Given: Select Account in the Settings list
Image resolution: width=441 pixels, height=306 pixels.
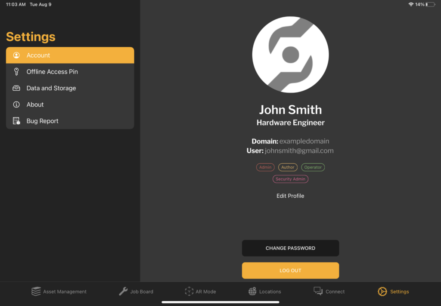Looking at the screenshot, I should tap(70, 55).
